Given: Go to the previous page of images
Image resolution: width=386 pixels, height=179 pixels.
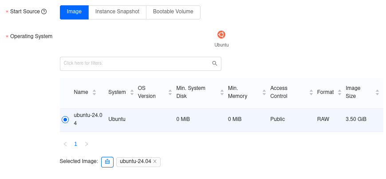Looking at the screenshot, I should click(x=65, y=144).
